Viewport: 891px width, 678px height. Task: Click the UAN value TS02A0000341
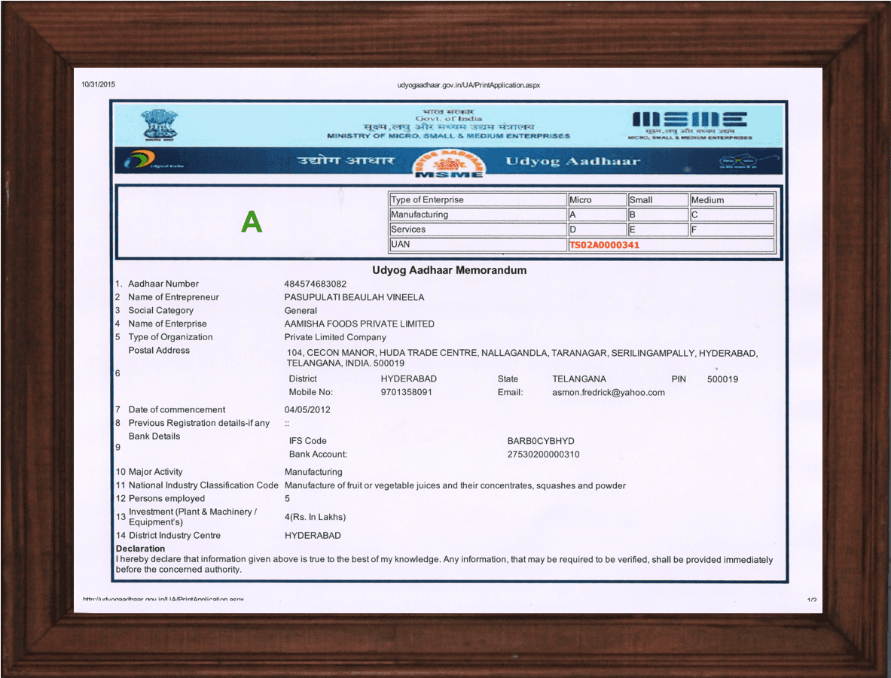(x=604, y=245)
